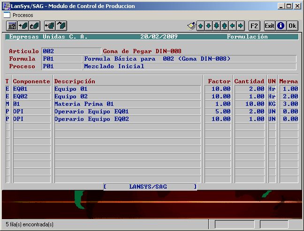Viewport: 304px width, 231px height.
Task: Click the blue information icon
Action: click(x=281, y=26)
